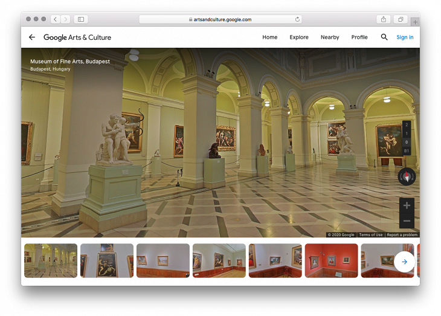Open the Terms of Use link
Viewport: 441px width, 316px height.
pyautogui.click(x=370, y=234)
